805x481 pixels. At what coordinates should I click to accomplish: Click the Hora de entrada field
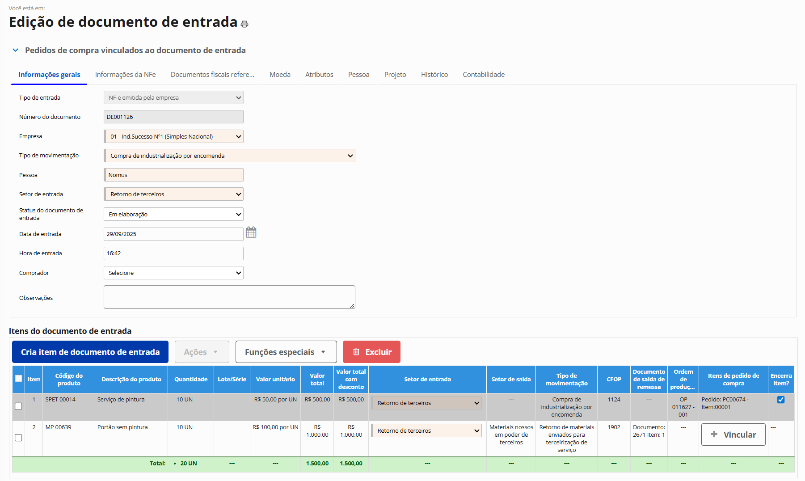click(x=173, y=253)
